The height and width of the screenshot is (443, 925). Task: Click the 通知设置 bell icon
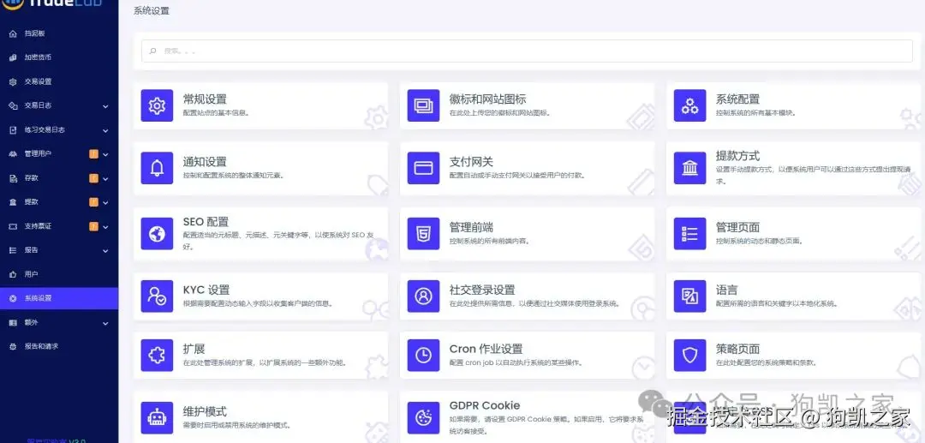(157, 168)
